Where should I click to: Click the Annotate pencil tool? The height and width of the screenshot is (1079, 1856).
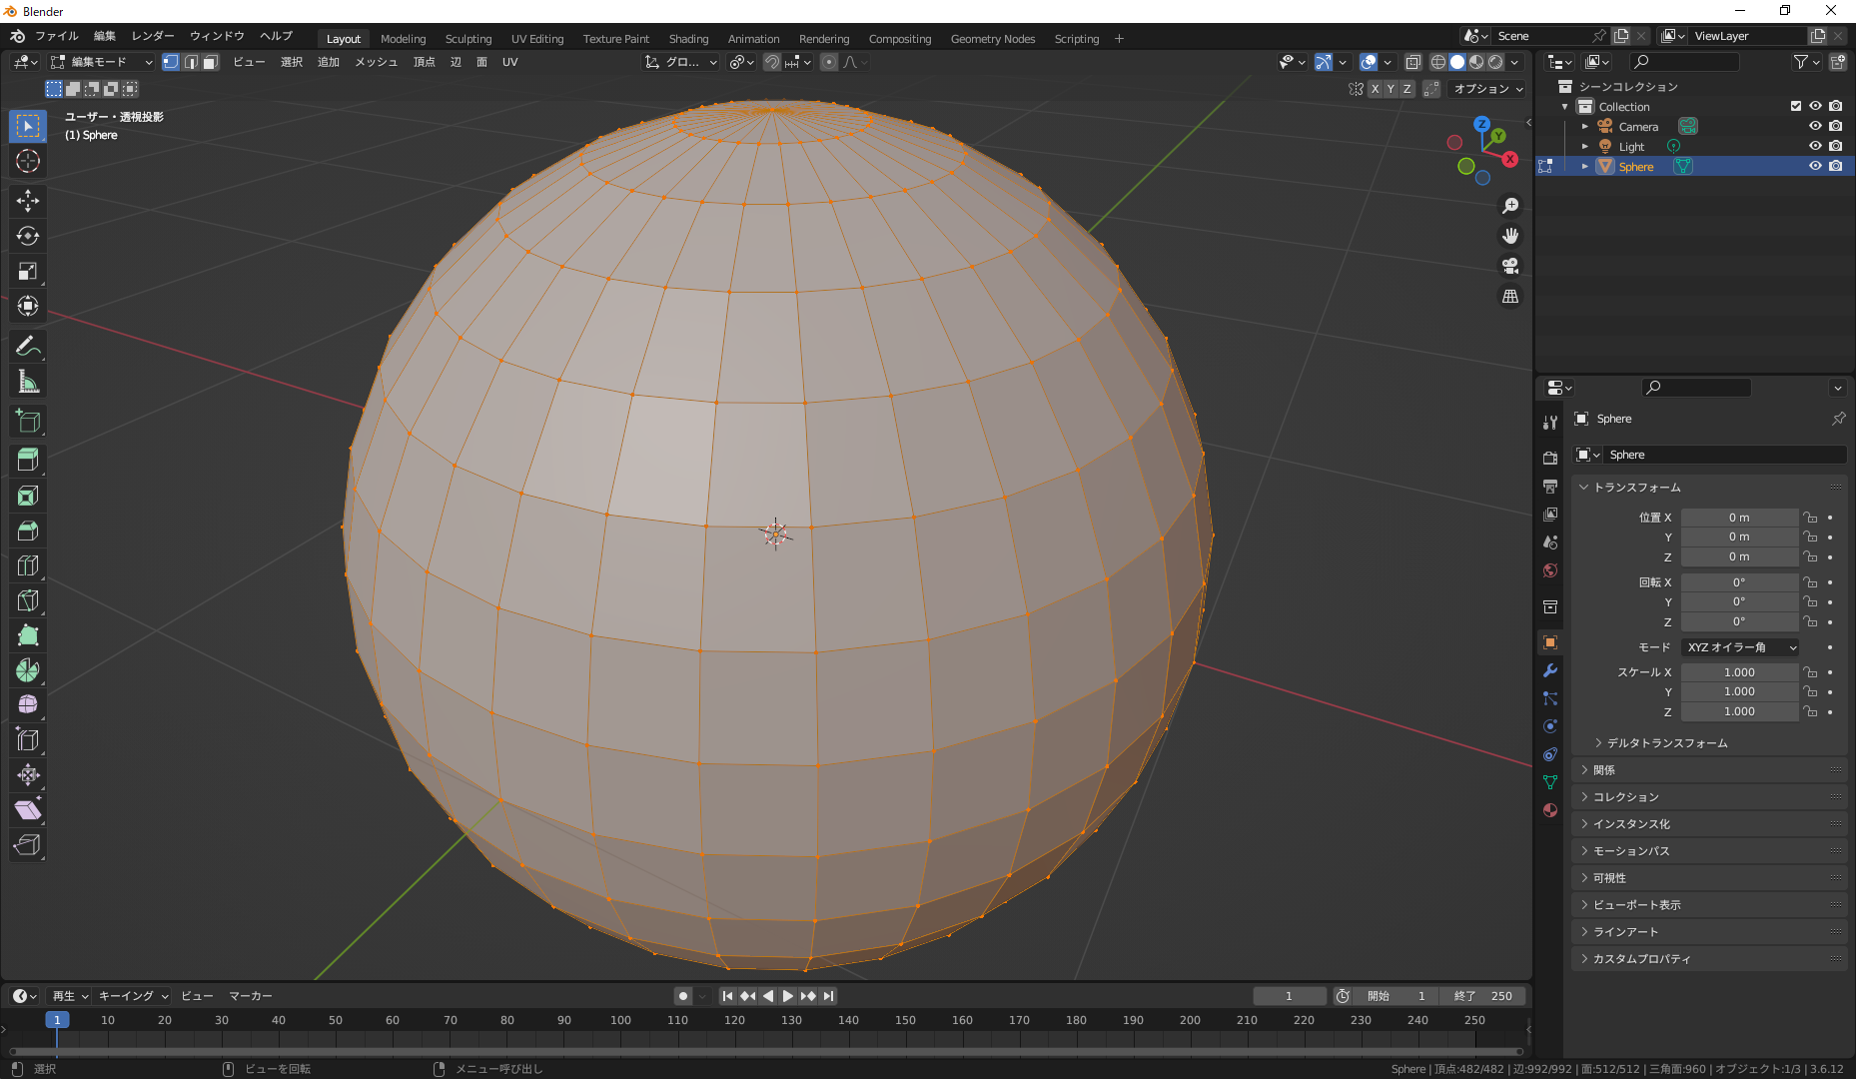tap(28, 347)
